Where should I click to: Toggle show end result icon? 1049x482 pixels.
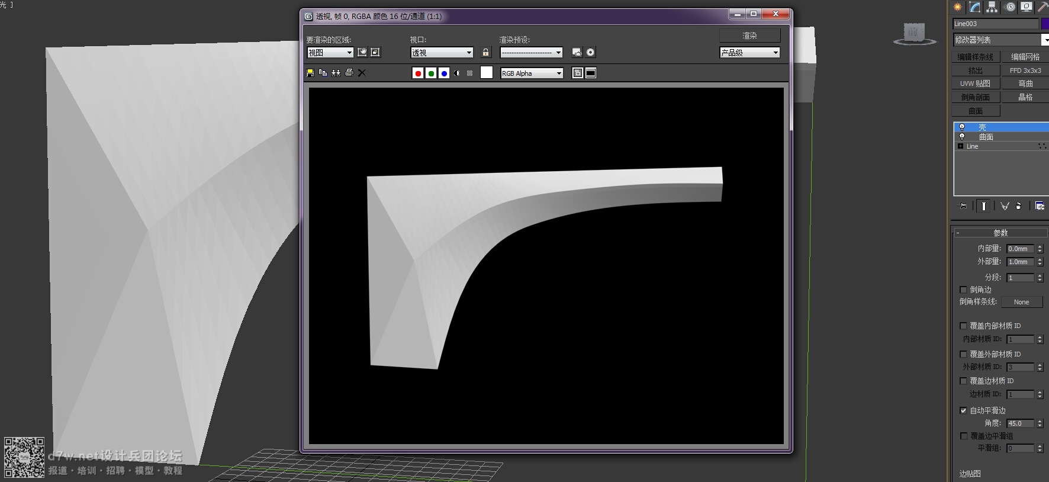point(983,206)
